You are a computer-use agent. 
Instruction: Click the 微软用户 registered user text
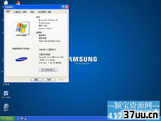tap(43, 35)
